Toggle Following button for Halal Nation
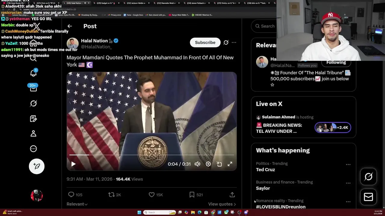This screenshot has width=385, height=216. pyautogui.click(x=336, y=62)
